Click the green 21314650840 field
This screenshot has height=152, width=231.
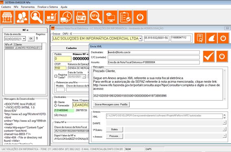pyautogui.click(x=64, y=110)
